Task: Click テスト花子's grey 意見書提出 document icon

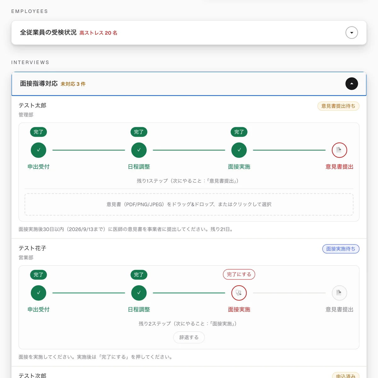Action: point(339,293)
